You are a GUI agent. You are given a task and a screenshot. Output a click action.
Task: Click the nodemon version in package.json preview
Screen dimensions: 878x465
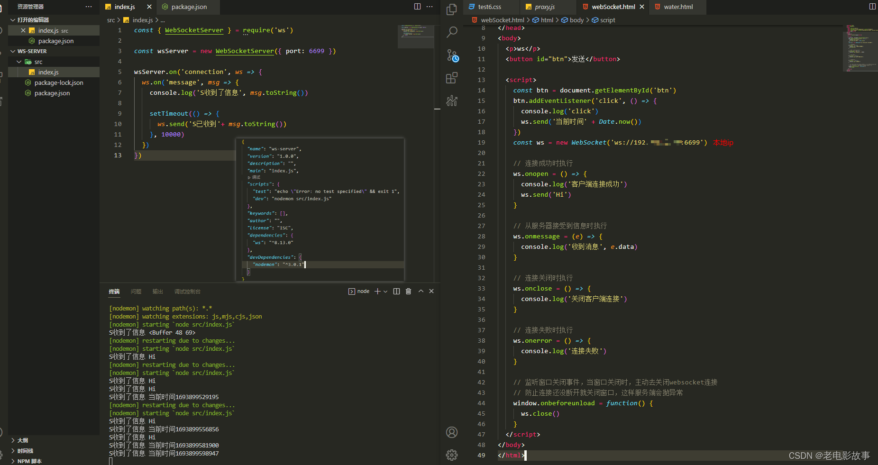tap(293, 264)
